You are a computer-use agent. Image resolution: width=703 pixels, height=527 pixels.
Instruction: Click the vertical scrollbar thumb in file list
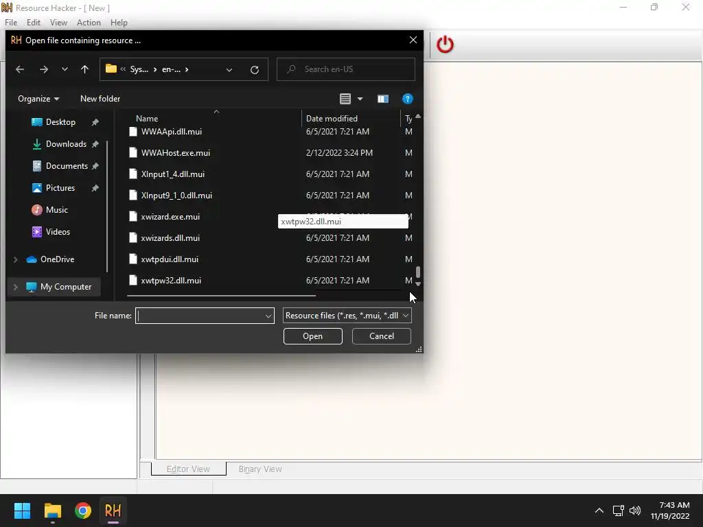pos(418,272)
